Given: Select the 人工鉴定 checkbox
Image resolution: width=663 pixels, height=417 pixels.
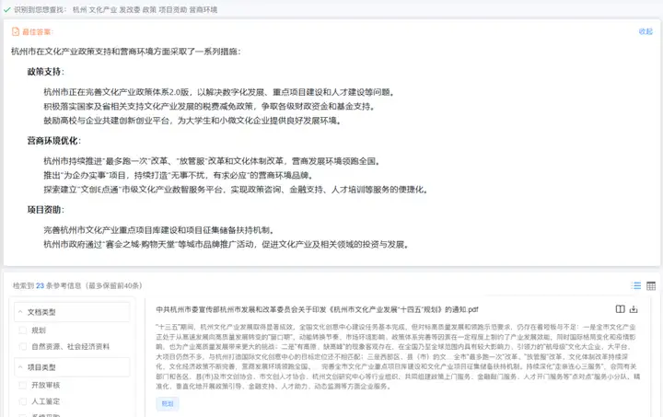Looking at the screenshot, I should click(24, 401).
